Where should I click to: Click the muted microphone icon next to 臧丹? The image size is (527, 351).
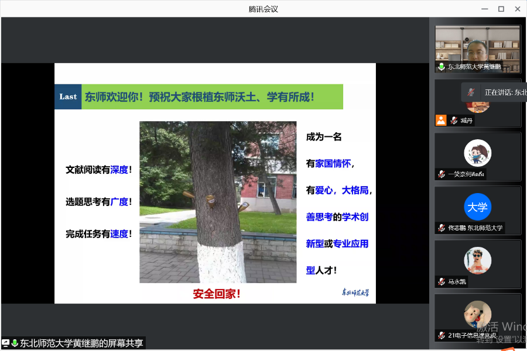(x=453, y=121)
